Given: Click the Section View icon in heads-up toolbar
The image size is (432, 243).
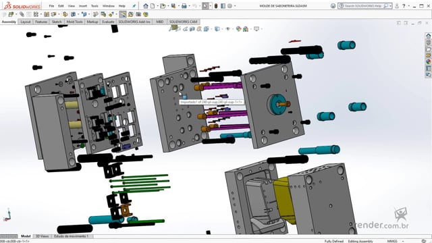Looking at the screenshot, I should coord(192,28).
